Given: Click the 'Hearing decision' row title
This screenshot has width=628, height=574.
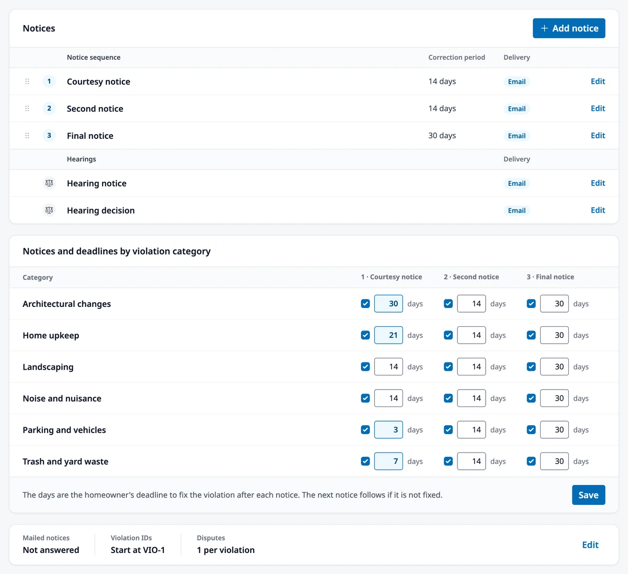Looking at the screenshot, I should pos(100,211).
